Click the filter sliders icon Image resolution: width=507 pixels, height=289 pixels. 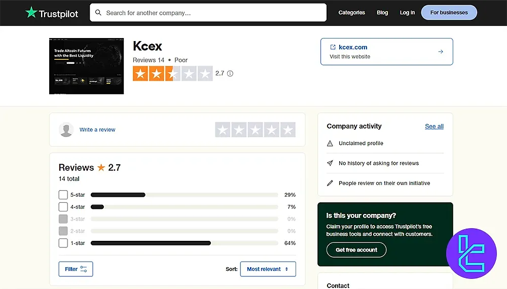(x=84, y=269)
